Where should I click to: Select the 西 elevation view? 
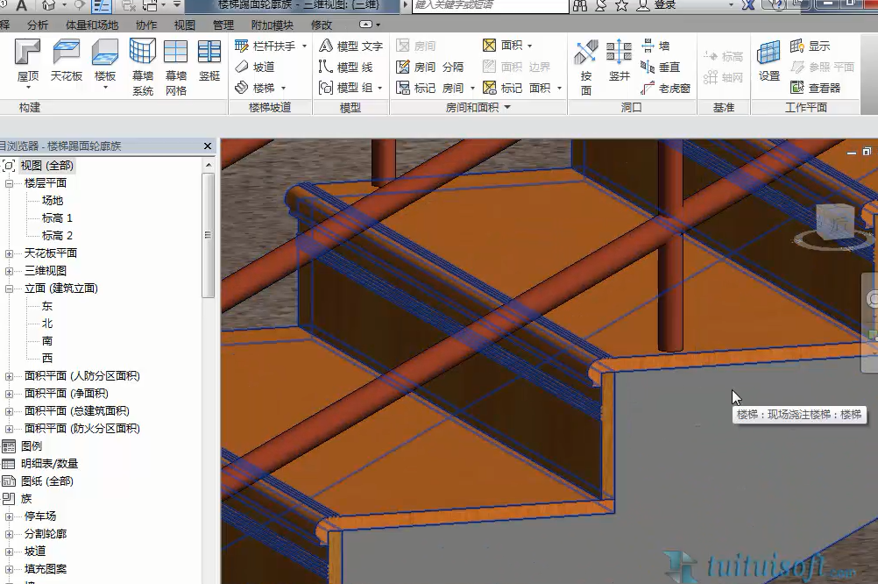[47, 358]
